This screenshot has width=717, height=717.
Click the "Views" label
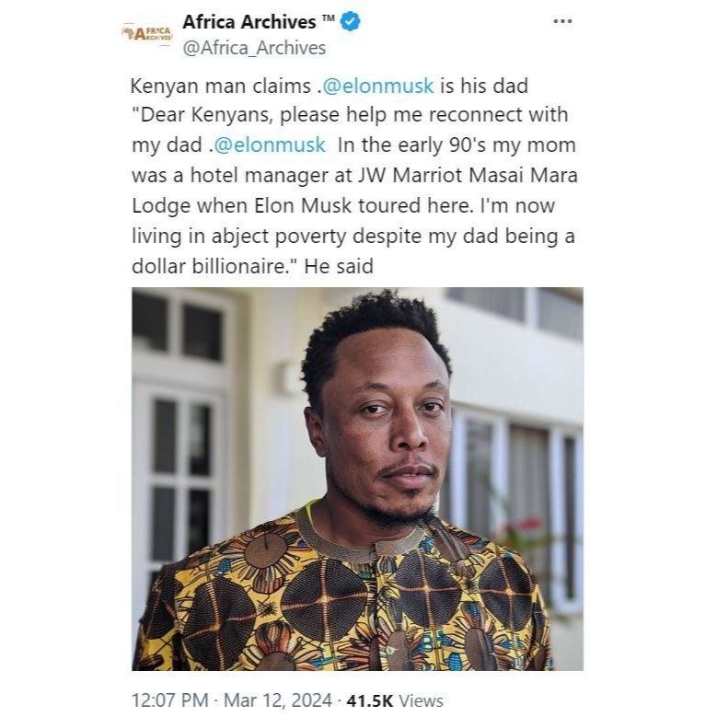coord(421,701)
